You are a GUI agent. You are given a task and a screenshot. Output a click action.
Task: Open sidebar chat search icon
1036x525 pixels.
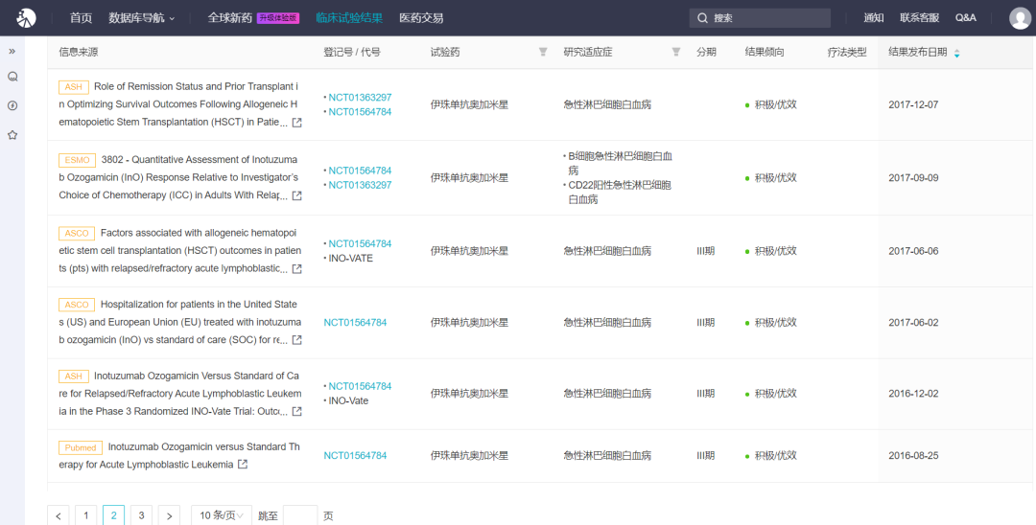pos(12,77)
